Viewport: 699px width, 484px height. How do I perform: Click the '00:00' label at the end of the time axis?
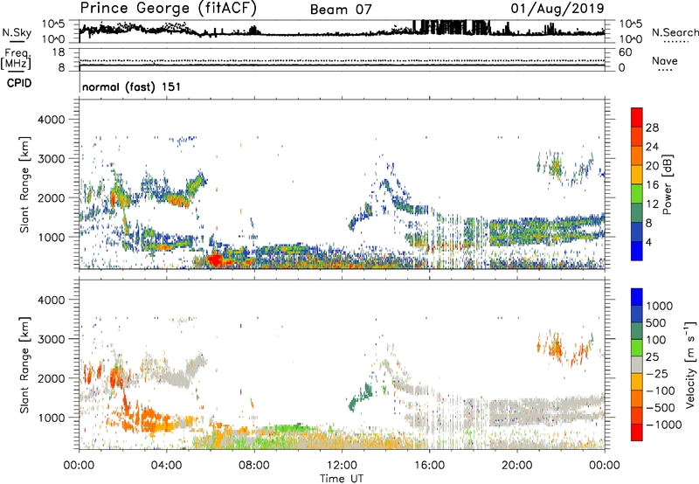click(x=605, y=466)
